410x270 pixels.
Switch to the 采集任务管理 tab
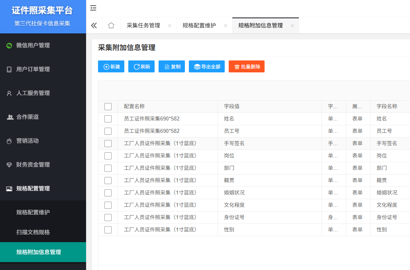tap(143, 25)
